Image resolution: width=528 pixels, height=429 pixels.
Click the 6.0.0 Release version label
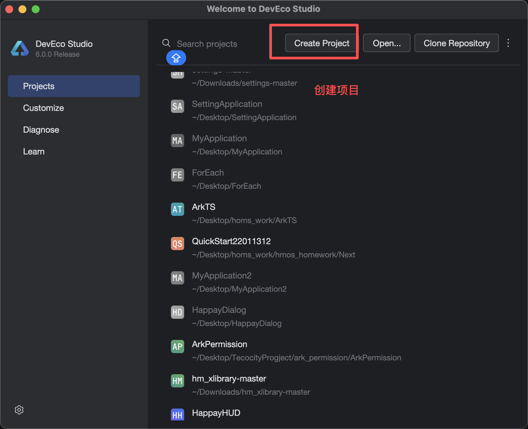coord(57,54)
